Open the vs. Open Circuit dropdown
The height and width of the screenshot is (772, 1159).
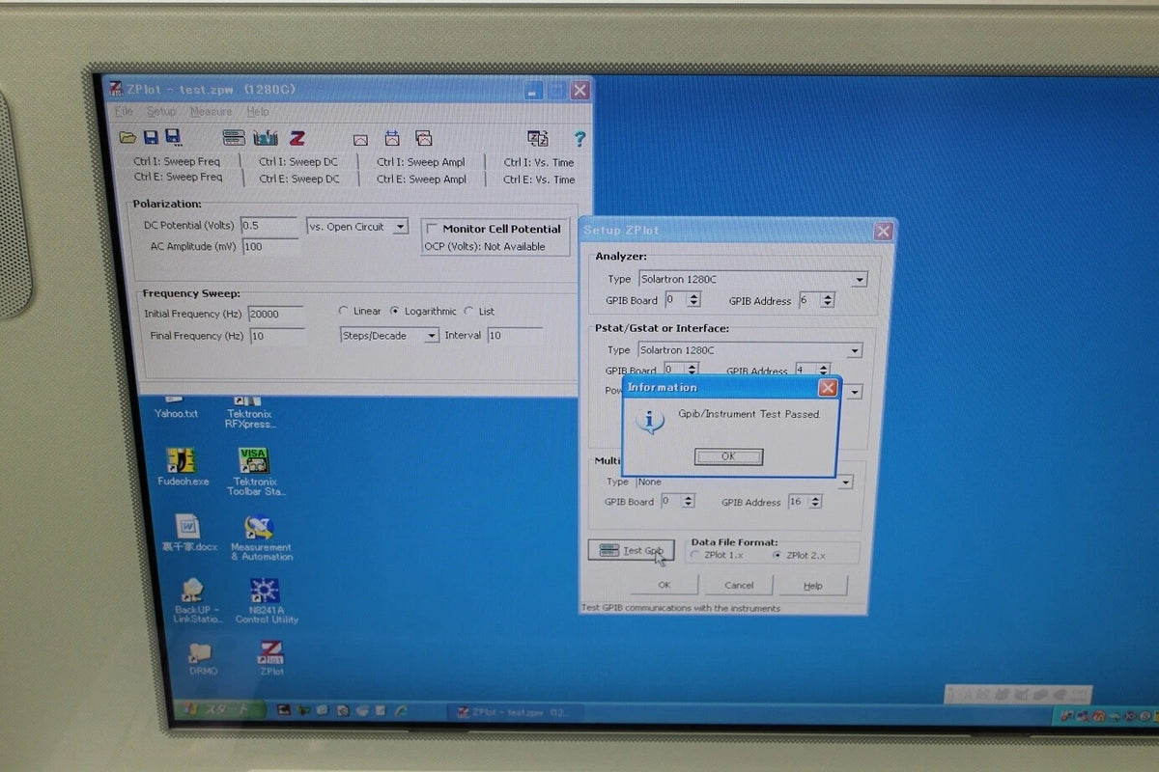click(x=357, y=227)
